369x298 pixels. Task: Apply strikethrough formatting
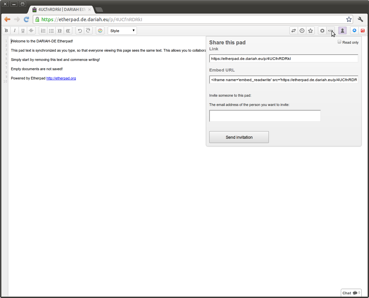[31, 31]
